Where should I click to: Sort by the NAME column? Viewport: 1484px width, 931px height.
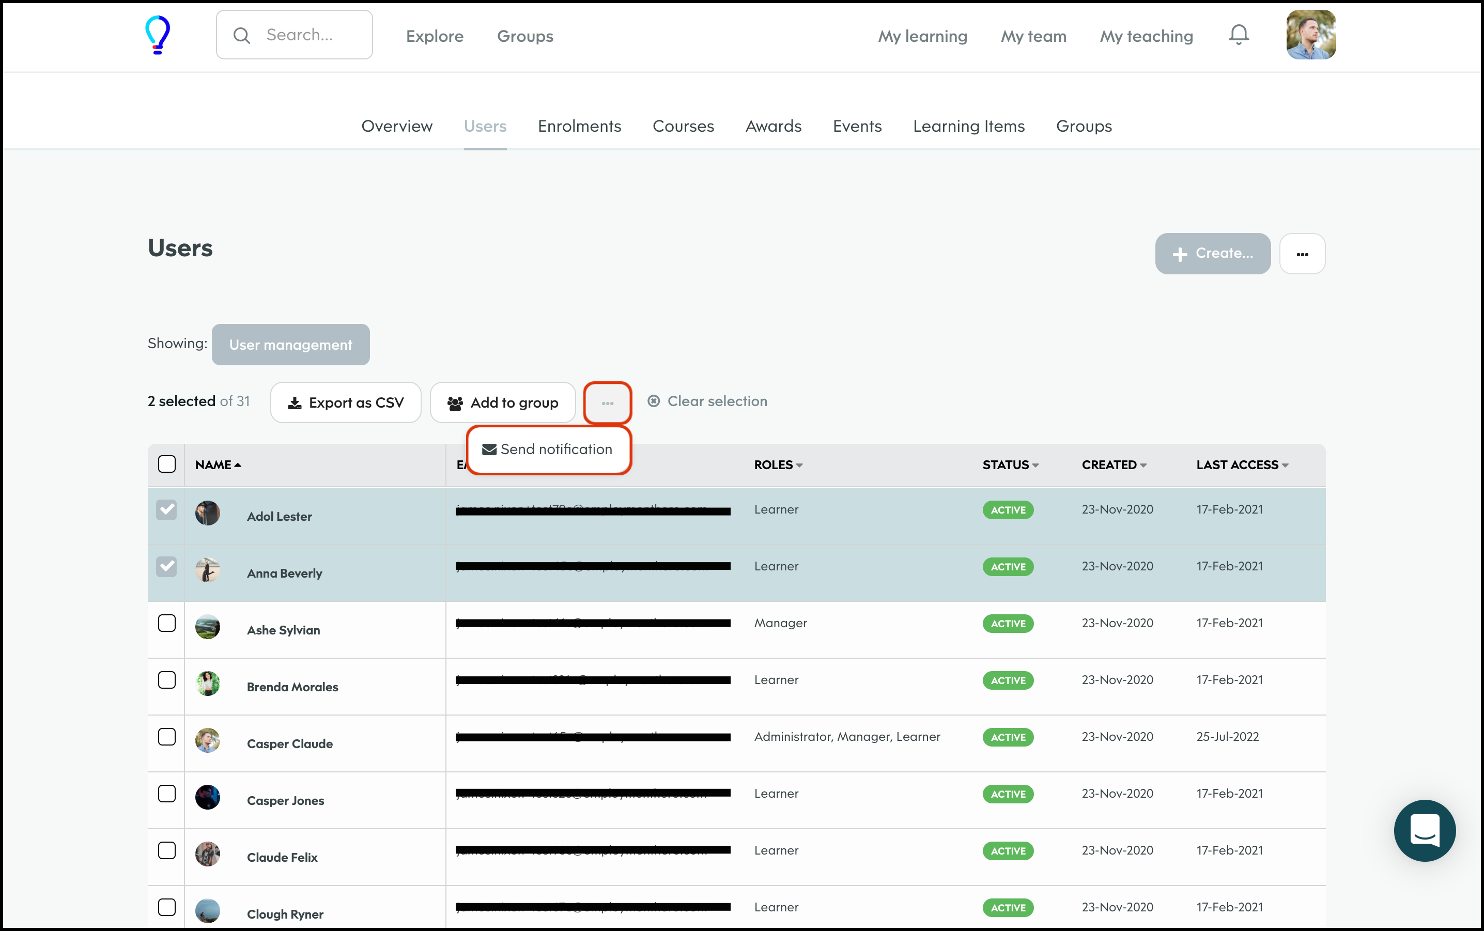218,465
